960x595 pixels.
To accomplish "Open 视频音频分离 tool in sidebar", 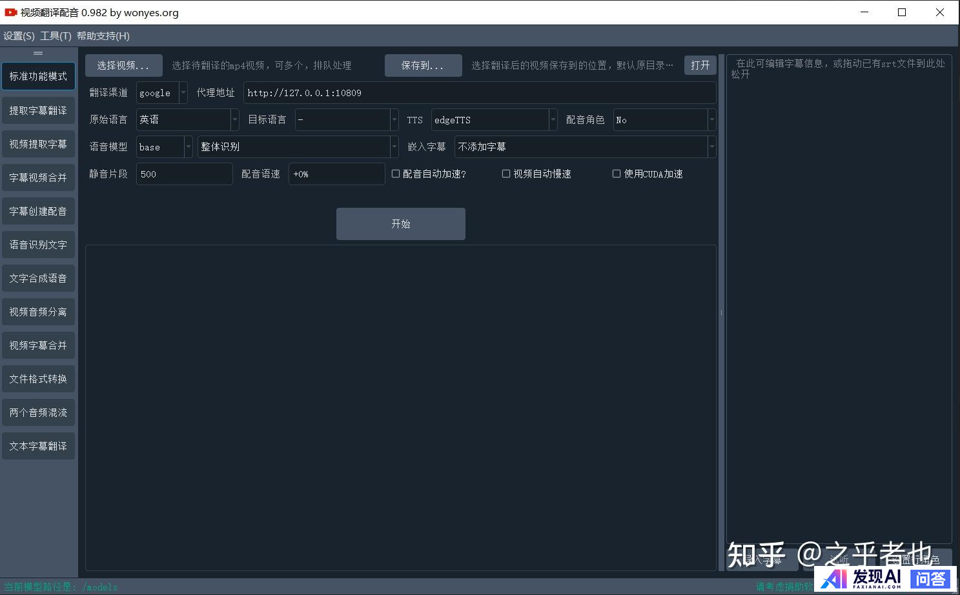I will point(38,312).
